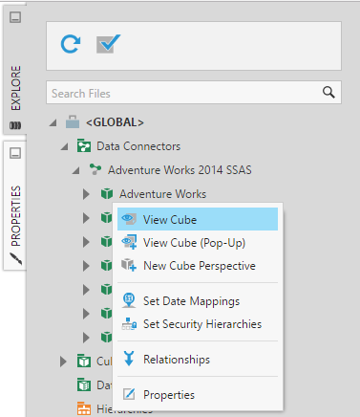Open Properties from the context menu
The width and height of the screenshot is (360, 417).
[x=198, y=395]
